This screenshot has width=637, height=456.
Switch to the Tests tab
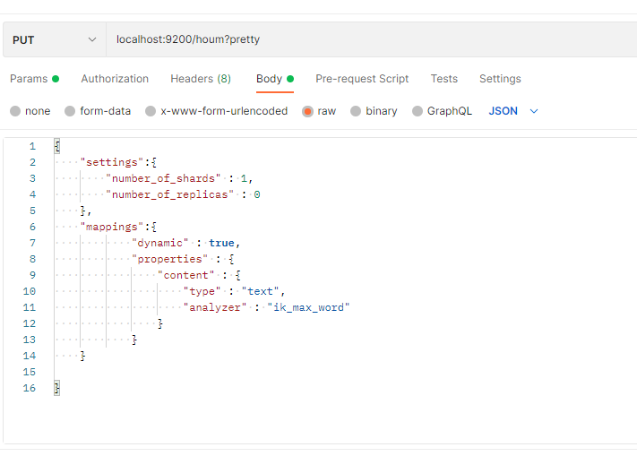pos(443,79)
